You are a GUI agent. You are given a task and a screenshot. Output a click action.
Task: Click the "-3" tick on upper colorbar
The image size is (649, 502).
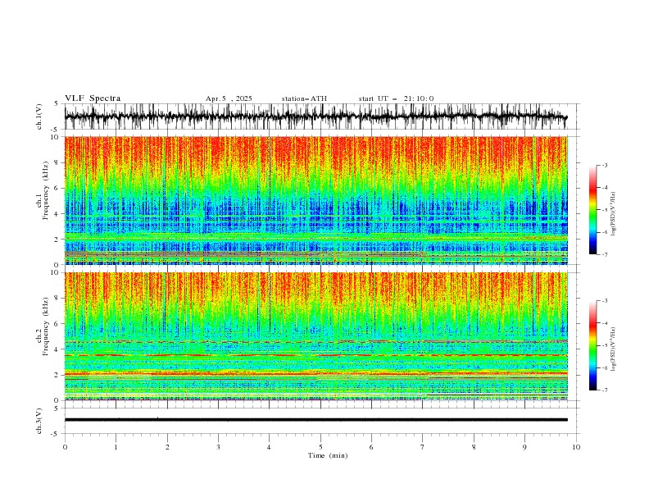604,165
